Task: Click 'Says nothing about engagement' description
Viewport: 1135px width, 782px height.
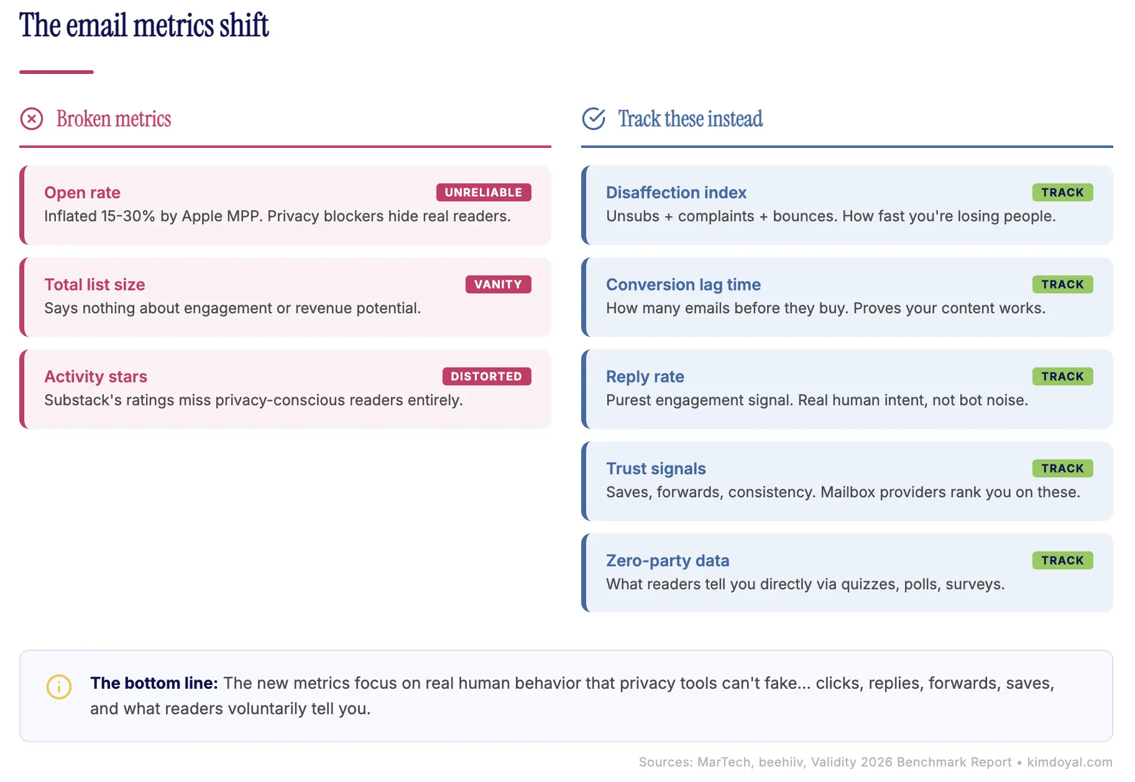Action: (232, 308)
